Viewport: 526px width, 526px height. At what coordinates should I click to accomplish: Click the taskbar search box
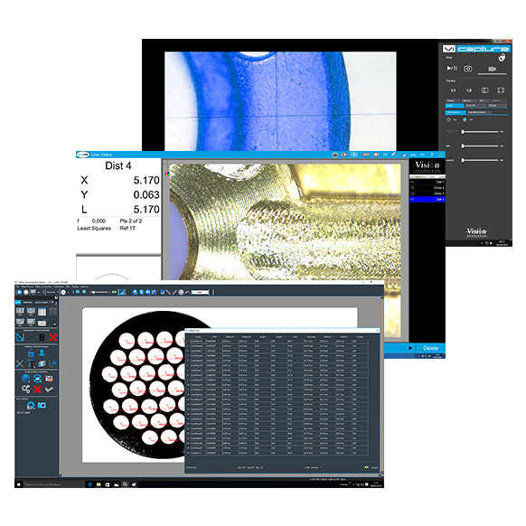tap(53, 484)
